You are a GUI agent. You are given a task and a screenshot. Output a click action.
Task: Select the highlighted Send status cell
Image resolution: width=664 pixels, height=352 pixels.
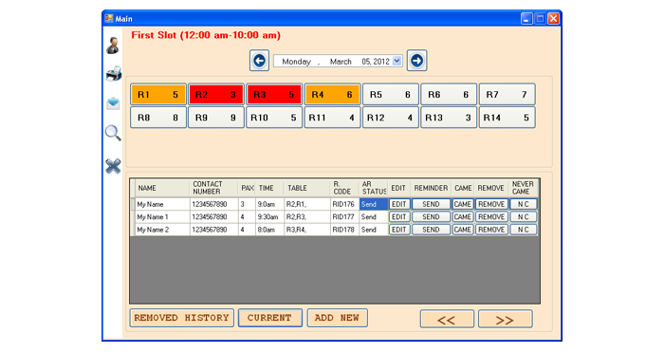[374, 204]
